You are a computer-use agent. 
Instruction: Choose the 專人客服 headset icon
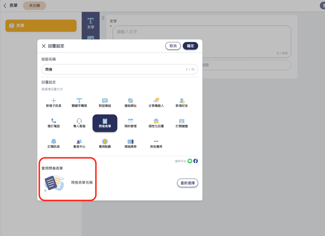click(79, 121)
